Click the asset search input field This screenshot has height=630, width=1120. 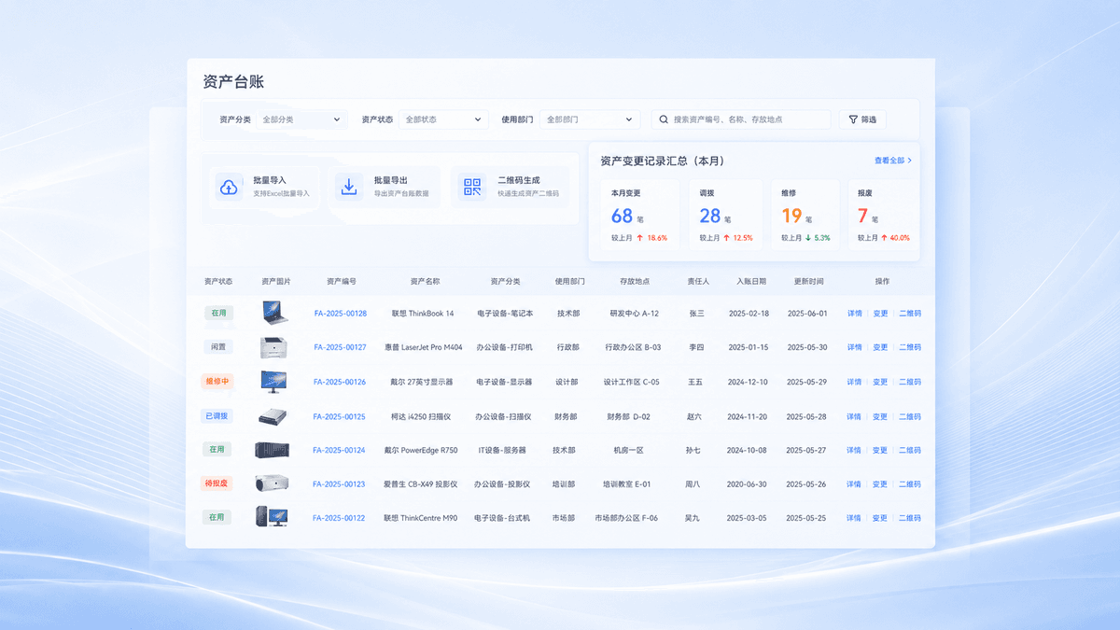coord(740,119)
